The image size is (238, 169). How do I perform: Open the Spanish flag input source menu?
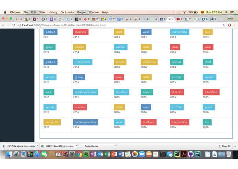point(202,12)
